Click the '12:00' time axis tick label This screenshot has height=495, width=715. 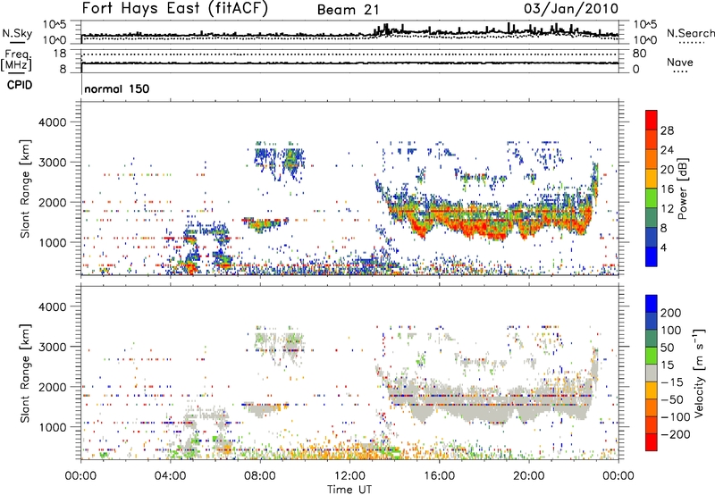[349, 476]
